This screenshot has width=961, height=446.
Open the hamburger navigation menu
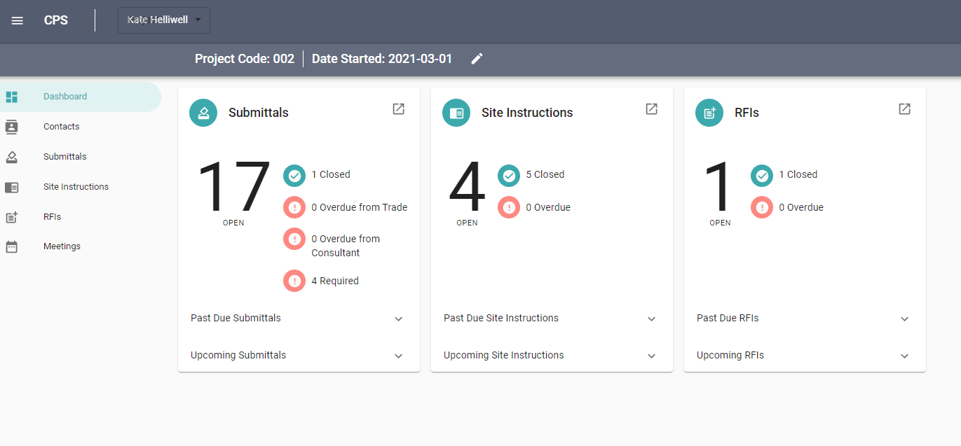click(18, 20)
